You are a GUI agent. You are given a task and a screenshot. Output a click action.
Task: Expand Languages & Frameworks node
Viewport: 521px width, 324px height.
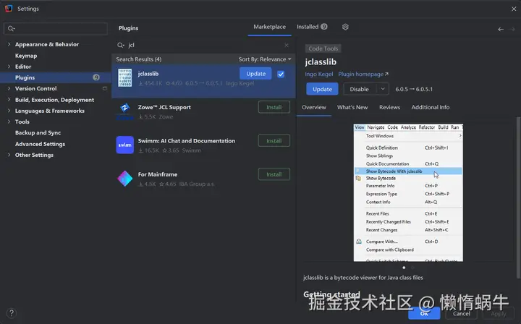click(9, 111)
